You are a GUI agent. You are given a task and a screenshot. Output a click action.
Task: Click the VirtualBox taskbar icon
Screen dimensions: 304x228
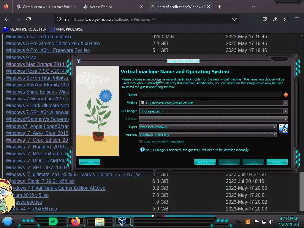(x=122, y=221)
